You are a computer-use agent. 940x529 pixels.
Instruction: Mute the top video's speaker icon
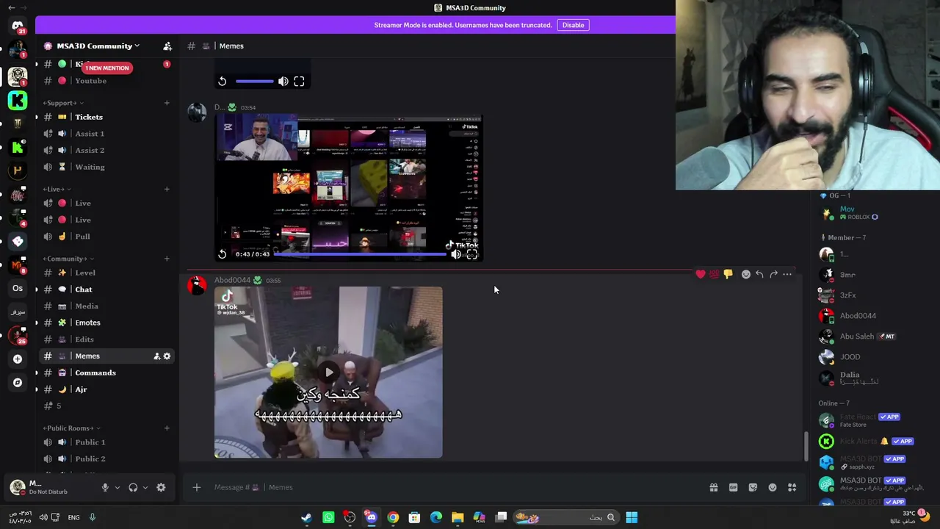point(283,82)
